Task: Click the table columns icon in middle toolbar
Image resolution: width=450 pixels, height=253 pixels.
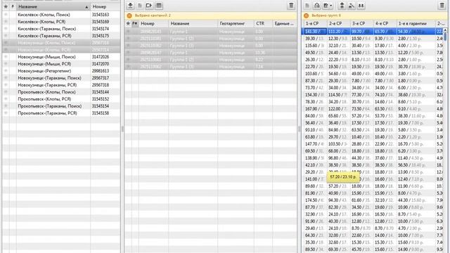Action: tap(159, 6)
